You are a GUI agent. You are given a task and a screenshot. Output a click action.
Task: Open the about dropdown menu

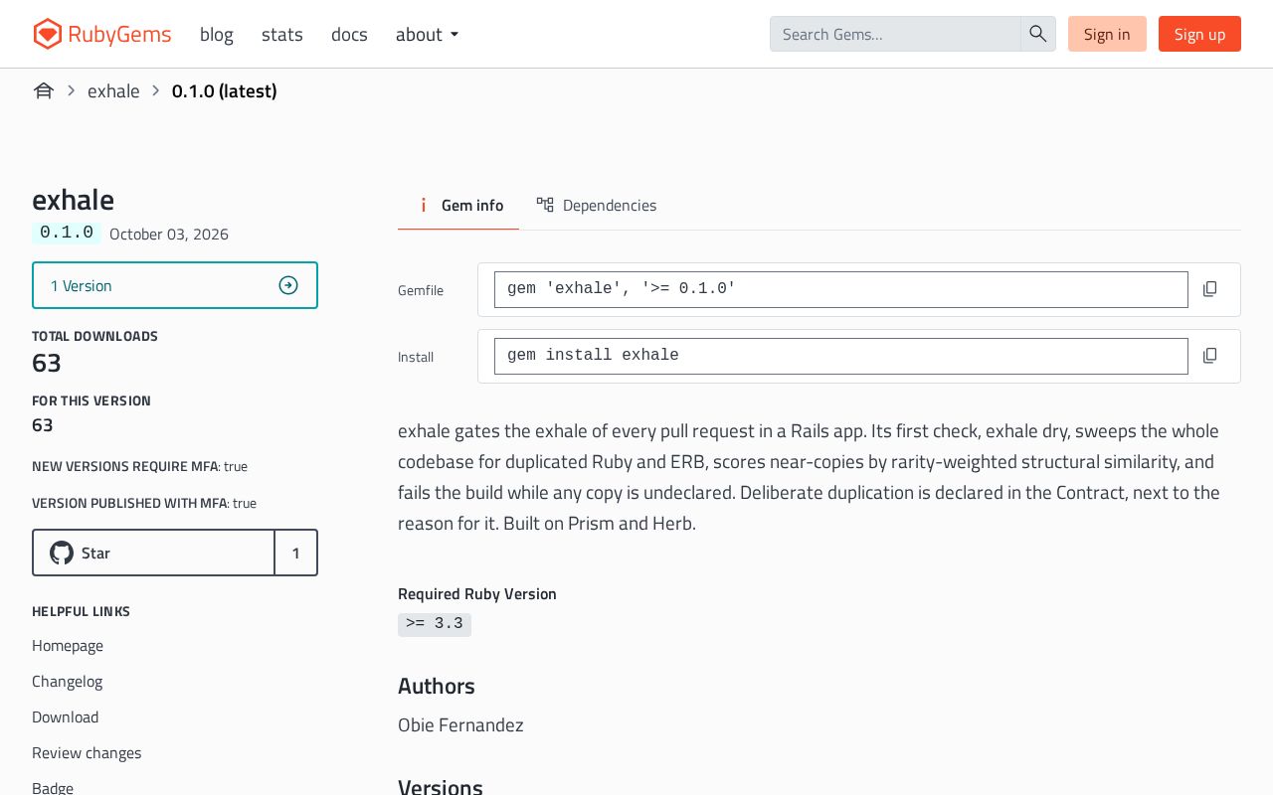(427, 34)
